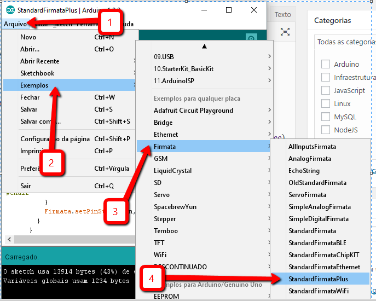Open the Arquivo menu
This screenshot has height=301, width=376.
coord(15,24)
